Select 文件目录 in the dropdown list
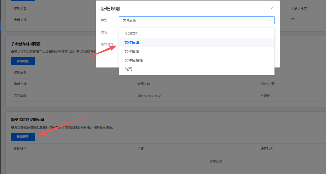Viewport: 326px width, 174px height. [x=132, y=51]
